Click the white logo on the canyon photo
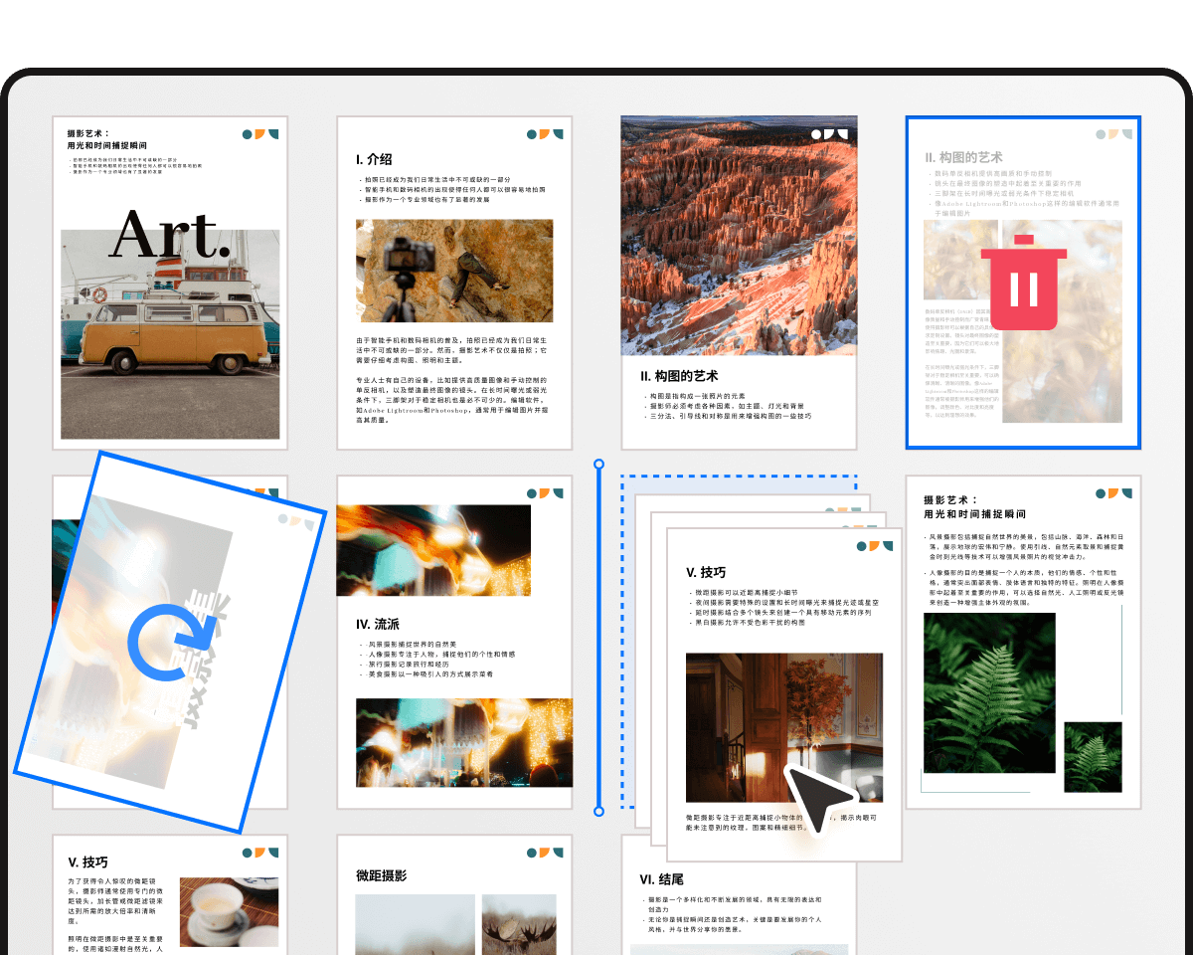Viewport: 1193px width, 955px height. [x=829, y=133]
